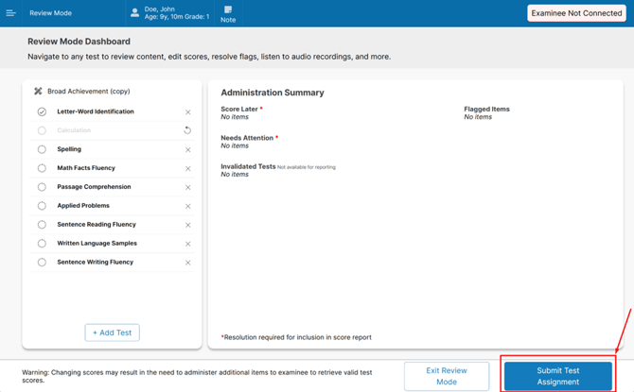Open the Written Language Samples test

pos(97,244)
